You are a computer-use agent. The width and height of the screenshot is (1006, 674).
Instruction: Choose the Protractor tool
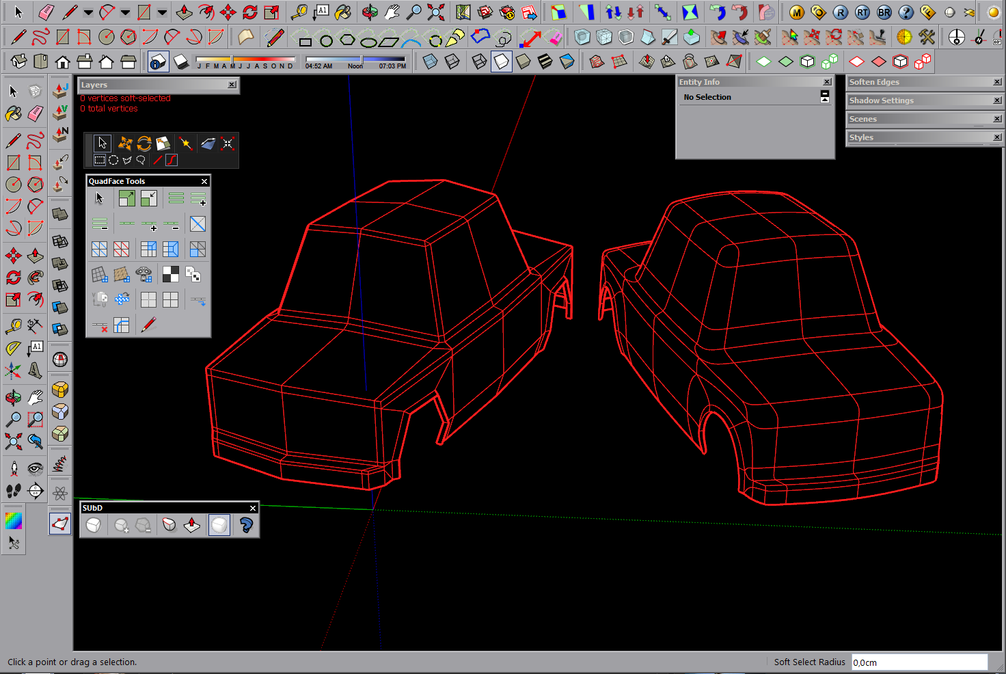coord(13,349)
